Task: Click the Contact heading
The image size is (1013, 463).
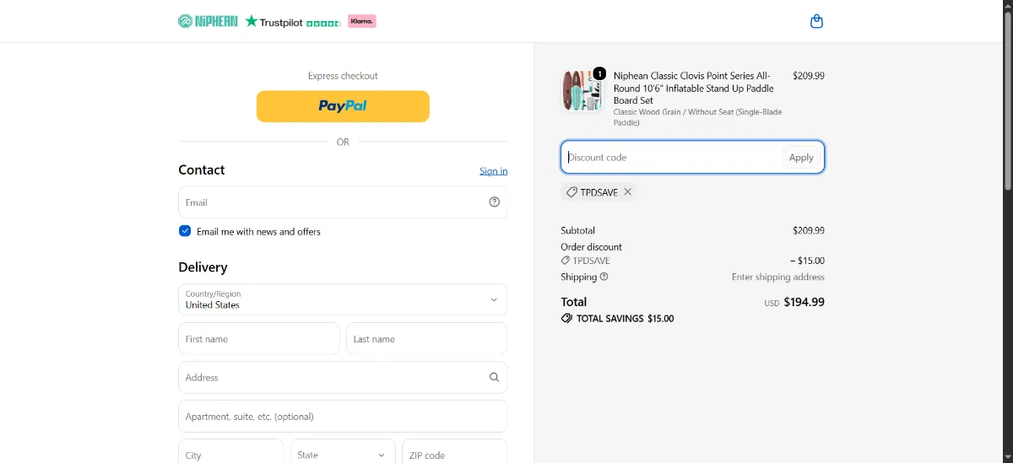Action: click(x=202, y=170)
